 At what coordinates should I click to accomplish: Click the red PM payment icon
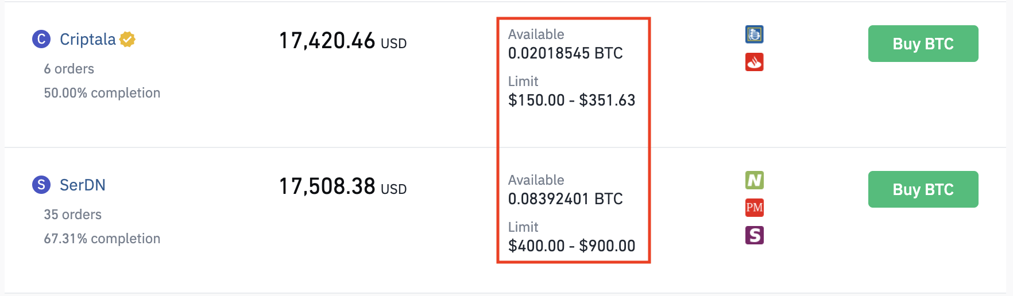tap(755, 208)
